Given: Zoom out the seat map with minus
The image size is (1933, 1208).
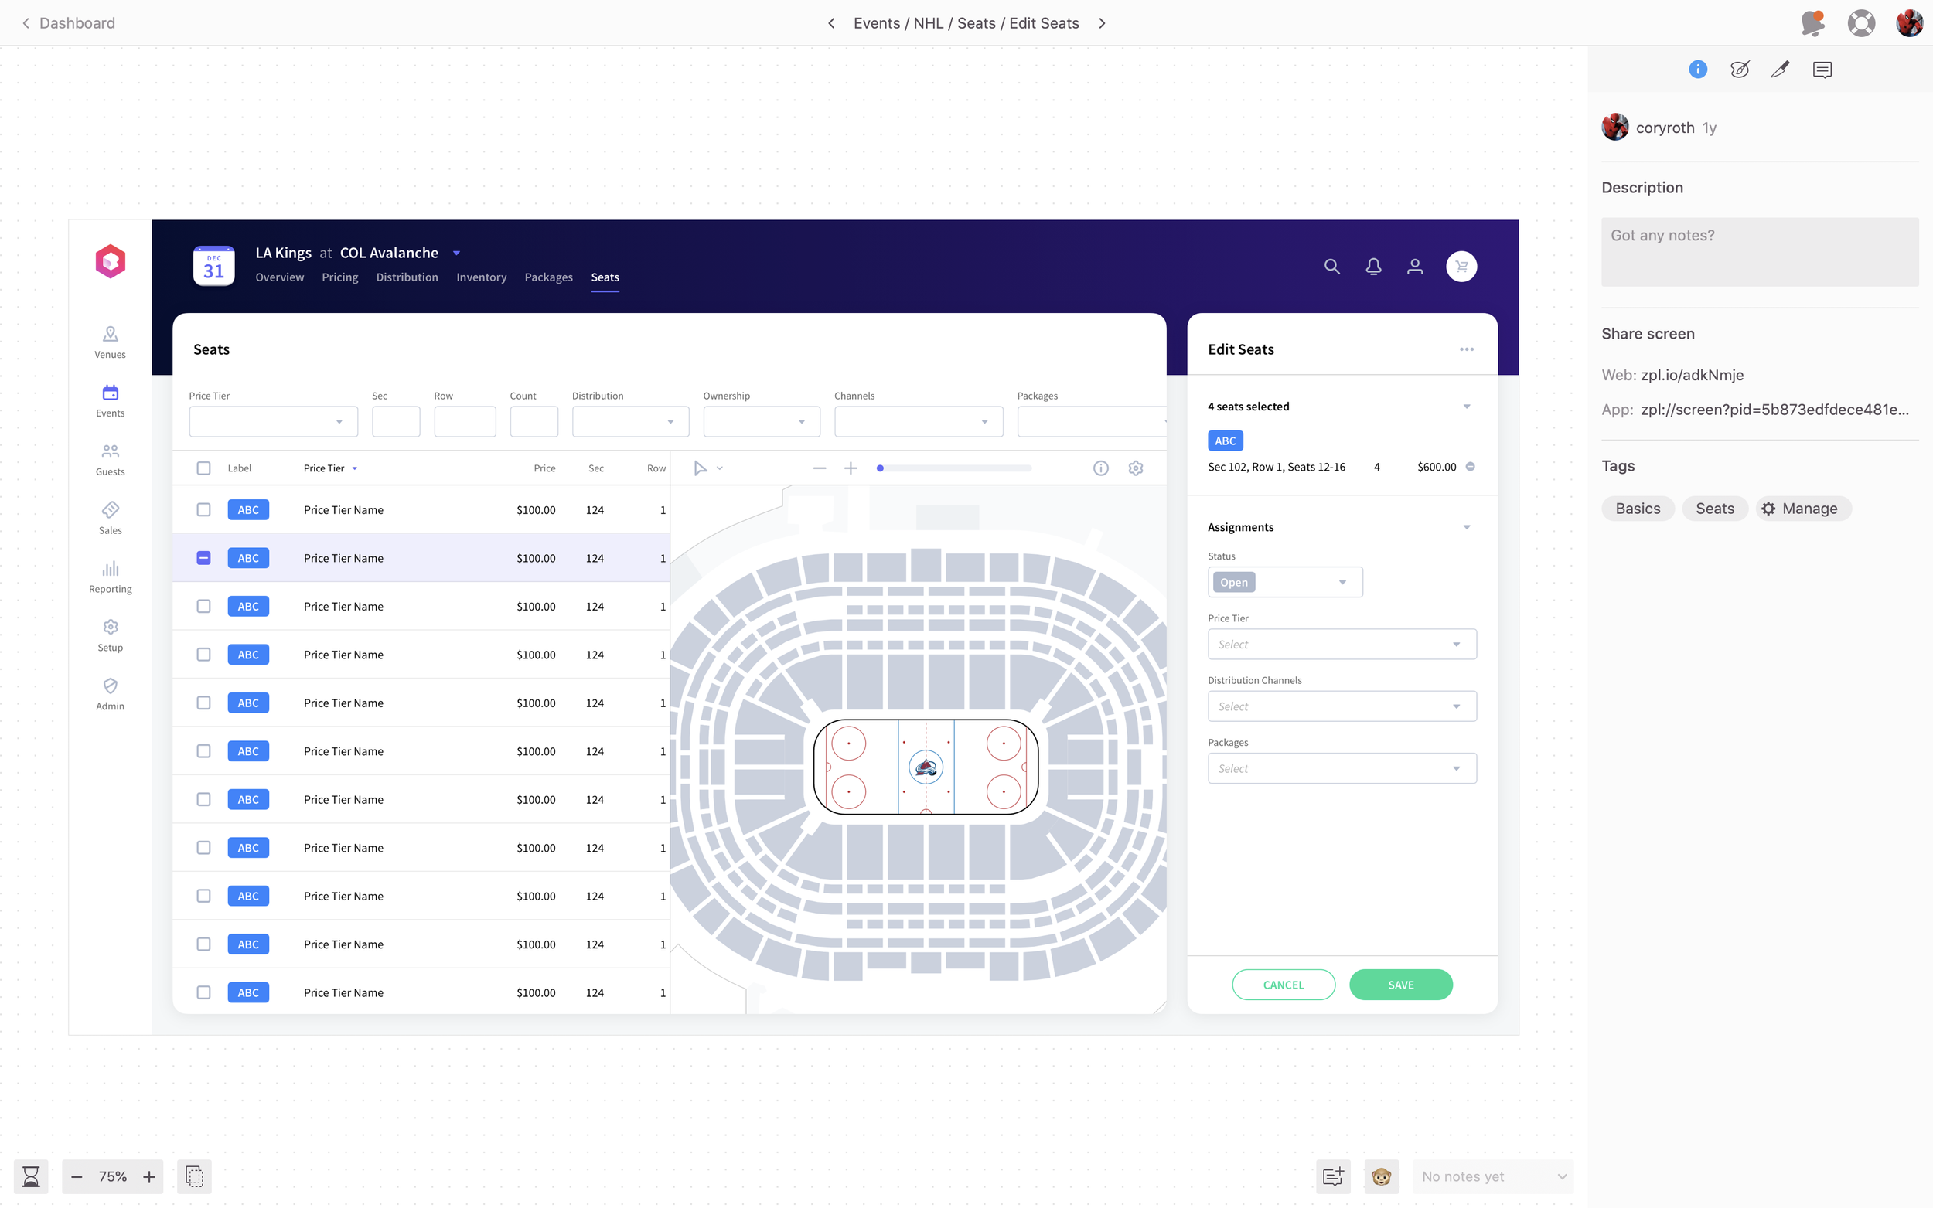Looking at the screenshot, I should tap(819, 468).
